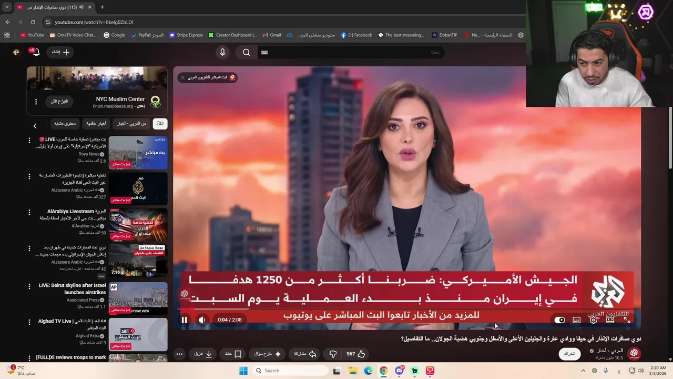Click the YouTube search magnifier button
Image resolution: width=673 pixels, height=379 pixels.
246,52
